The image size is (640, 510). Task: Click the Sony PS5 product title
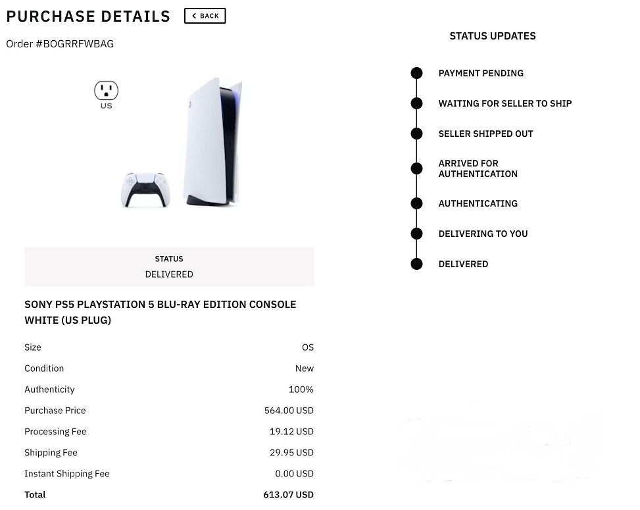click(160, 313)
